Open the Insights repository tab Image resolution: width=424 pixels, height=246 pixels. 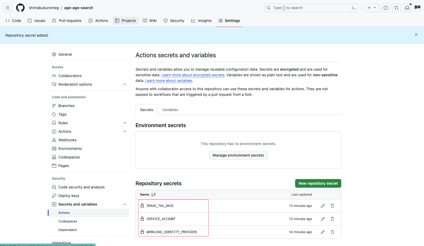click(x=201, y=21)
